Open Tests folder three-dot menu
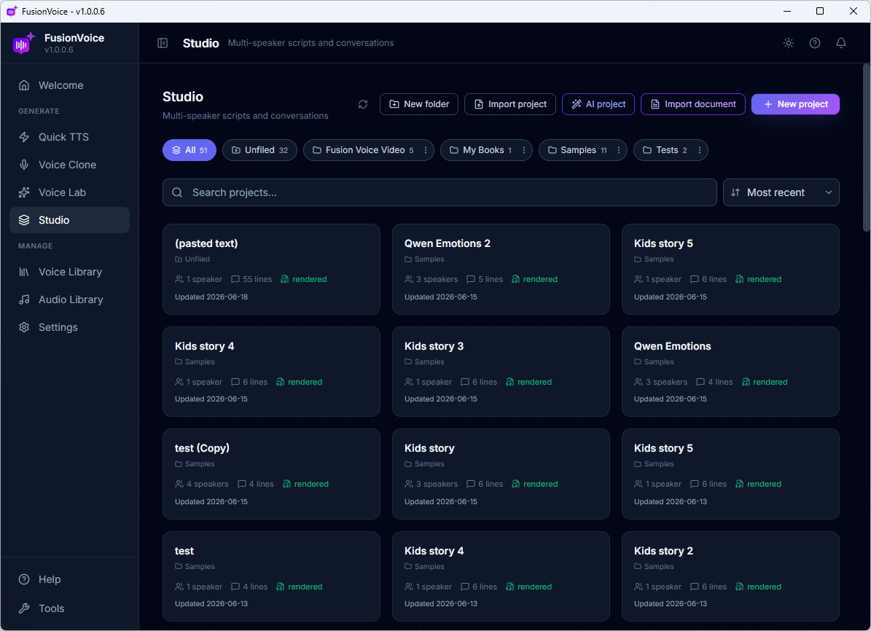Image resolution: width=871 pixels, height=631 pixels. pyautogui.click(x=700, y=151)
